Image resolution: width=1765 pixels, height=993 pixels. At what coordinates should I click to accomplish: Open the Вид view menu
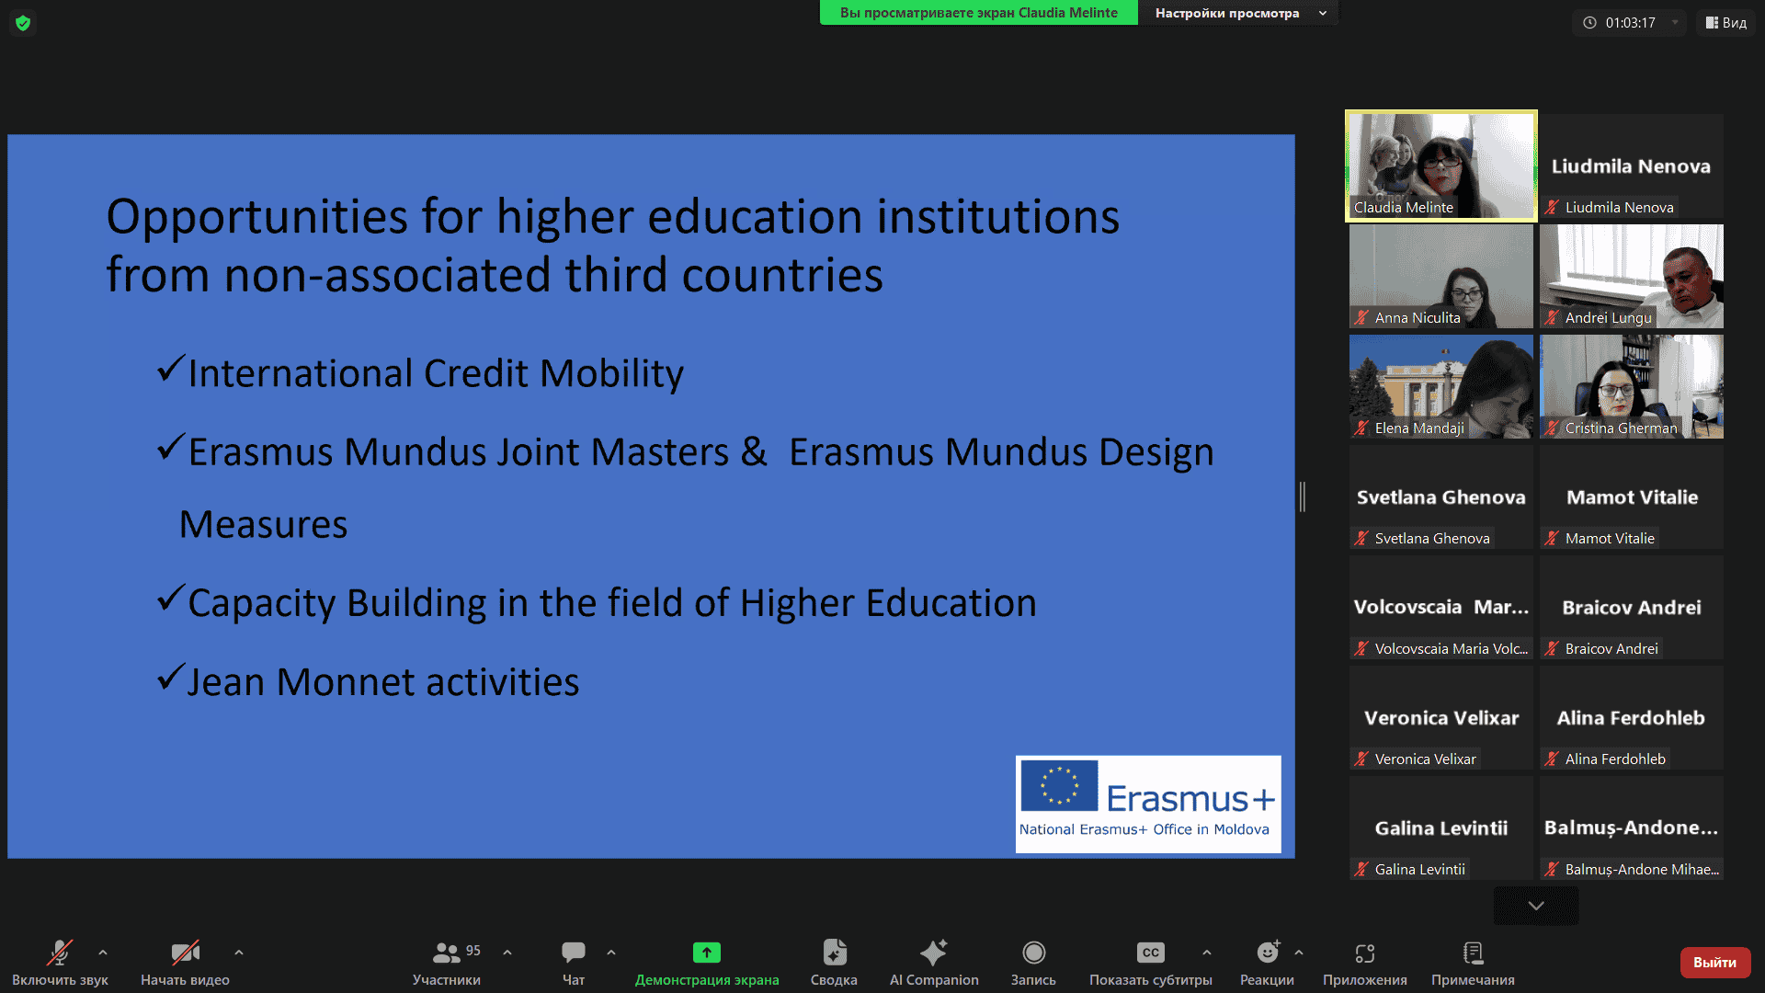click(1726, 23)
